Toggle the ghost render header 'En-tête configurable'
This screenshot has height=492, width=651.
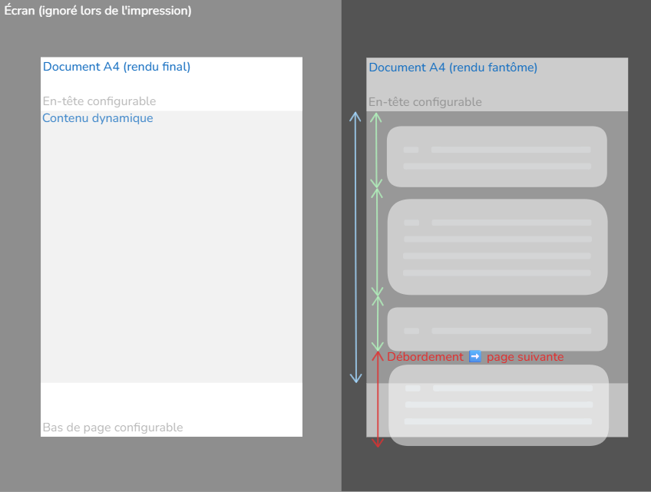click(x=425, y=101)
